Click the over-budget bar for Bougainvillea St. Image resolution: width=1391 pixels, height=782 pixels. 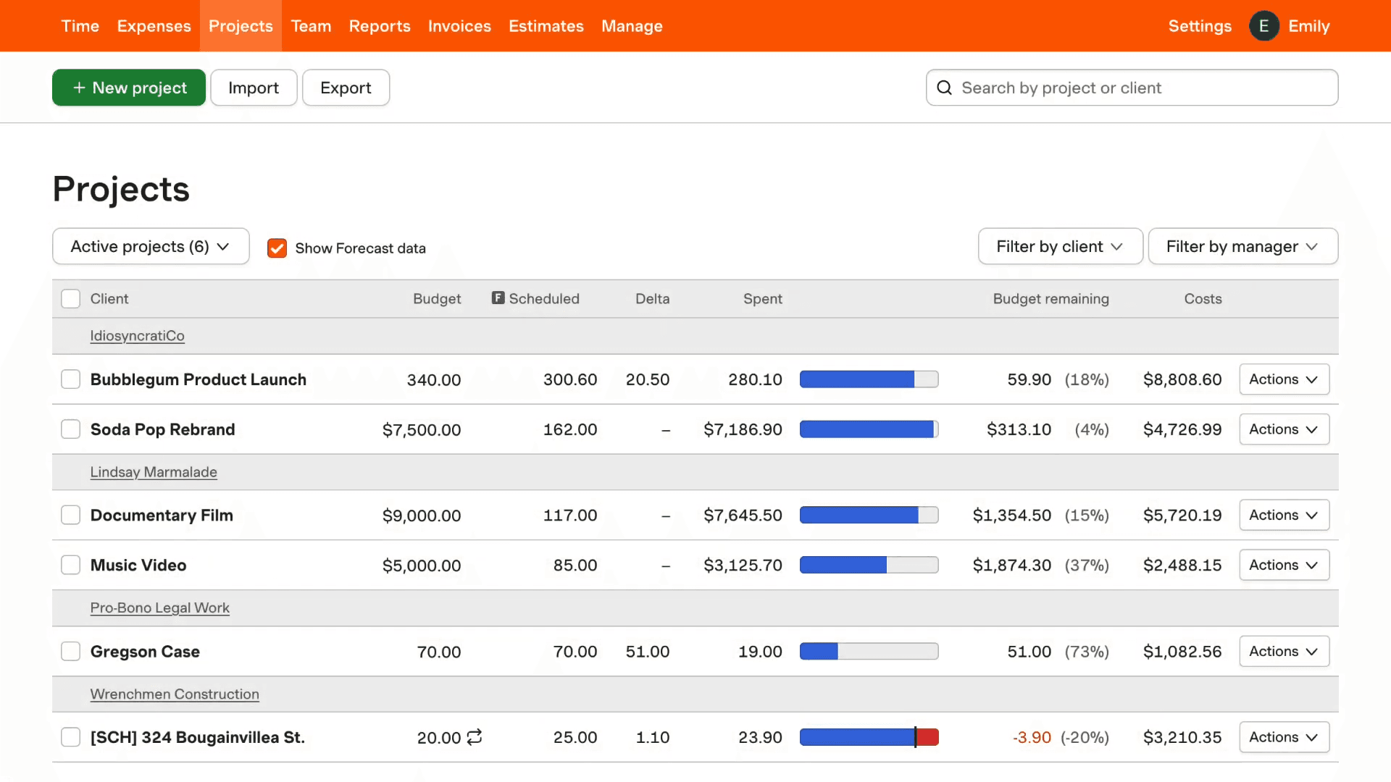click(x=869, y=737)
